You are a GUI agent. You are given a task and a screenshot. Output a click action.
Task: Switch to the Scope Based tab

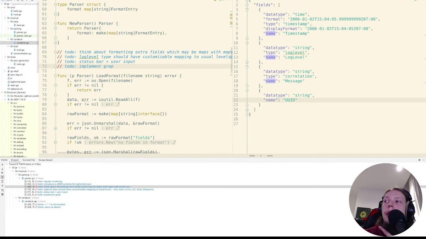coord(45,160)
